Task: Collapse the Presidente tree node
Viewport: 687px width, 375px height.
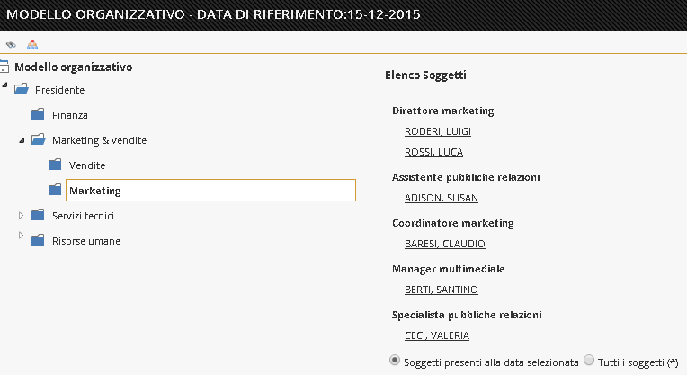Action: [4, 85]
